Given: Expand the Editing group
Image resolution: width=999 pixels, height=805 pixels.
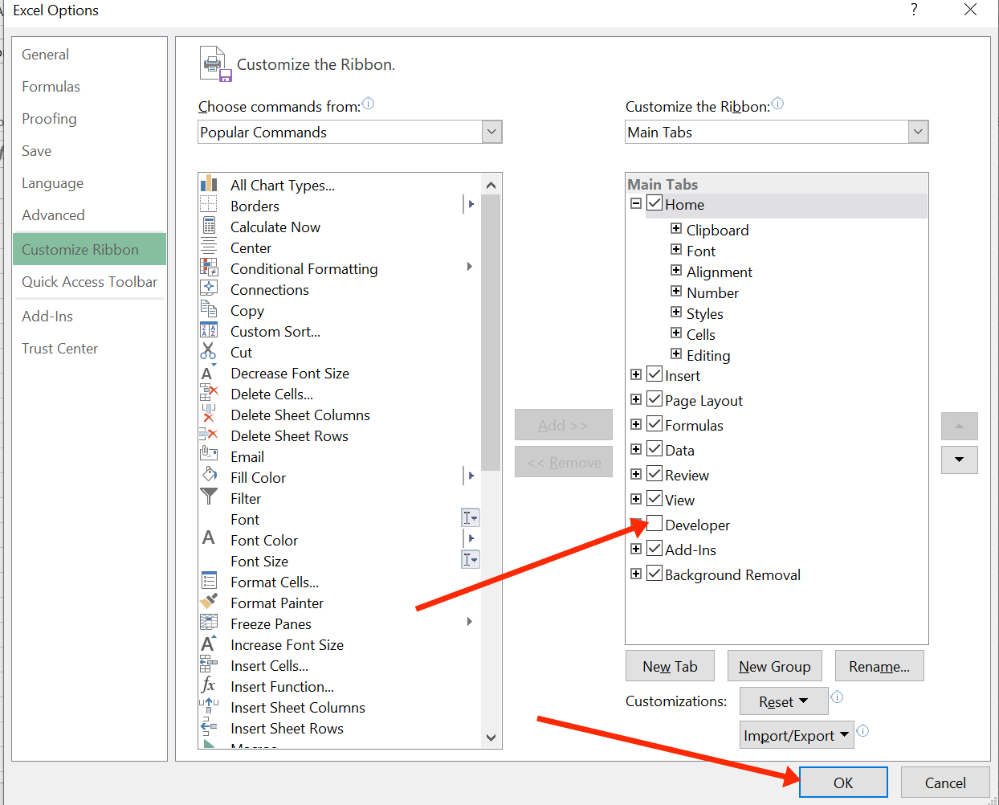Looking at the screenshot, I should [676, 353].
